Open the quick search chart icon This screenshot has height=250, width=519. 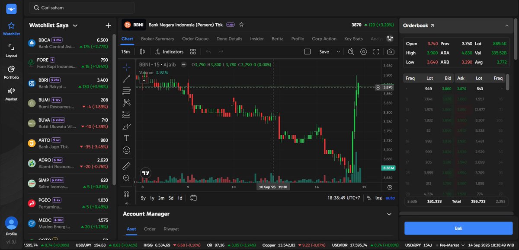pyautogui.click(x=351, y=52)
